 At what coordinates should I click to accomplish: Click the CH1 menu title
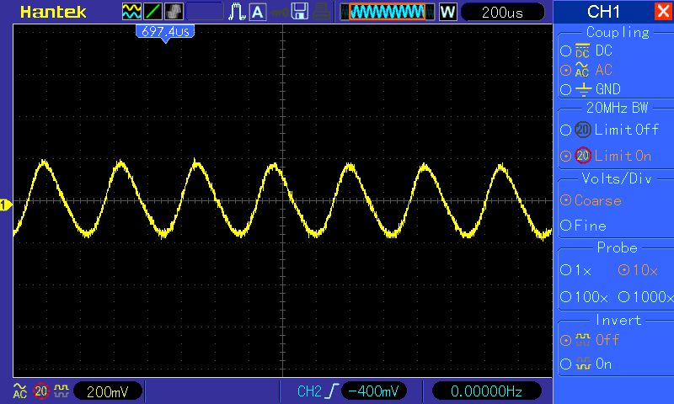pos(603,12)
